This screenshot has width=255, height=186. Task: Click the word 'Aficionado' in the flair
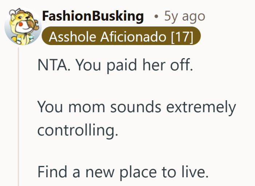pyautogui.click(x=133, y=36)
